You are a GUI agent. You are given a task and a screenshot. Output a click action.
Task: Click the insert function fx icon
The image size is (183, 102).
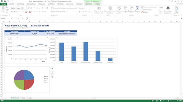tap(27, 18)
